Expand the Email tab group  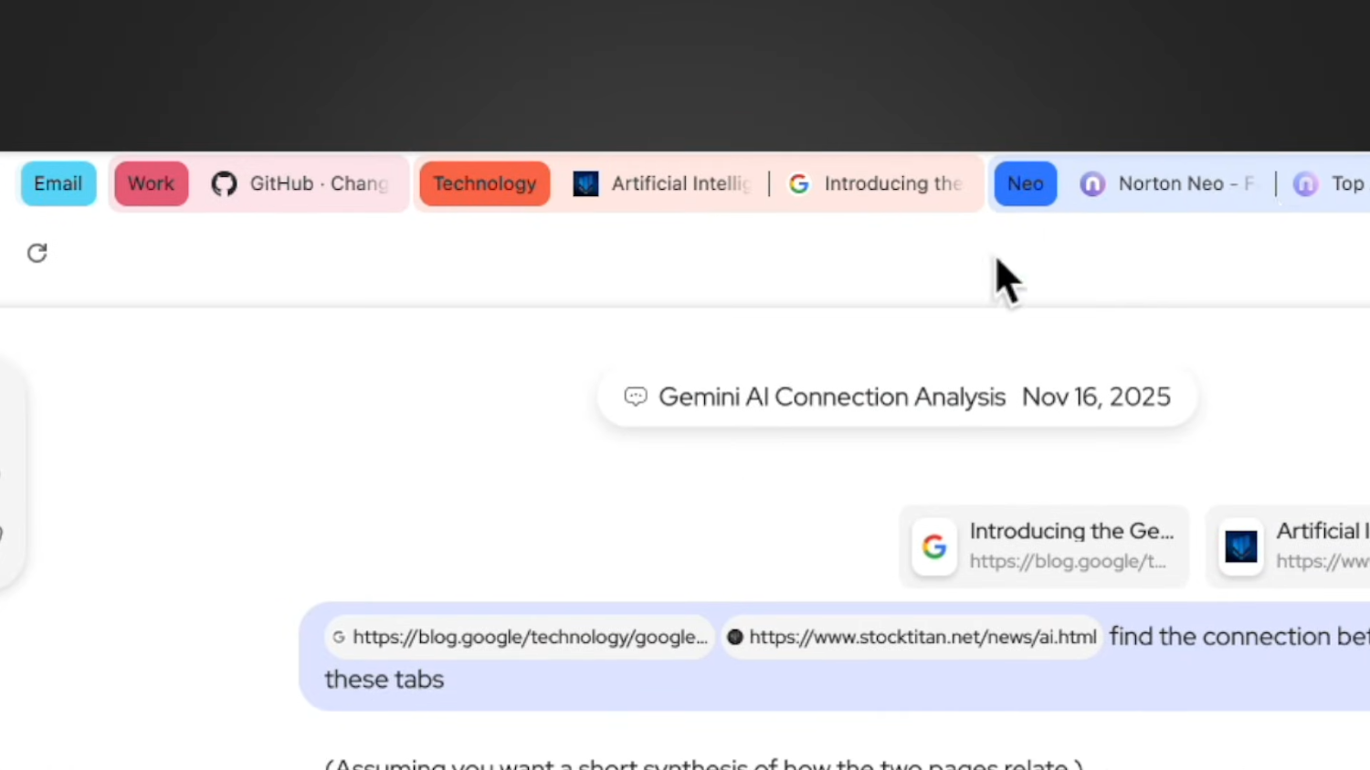pyautogui.click(x=58, y=183)
